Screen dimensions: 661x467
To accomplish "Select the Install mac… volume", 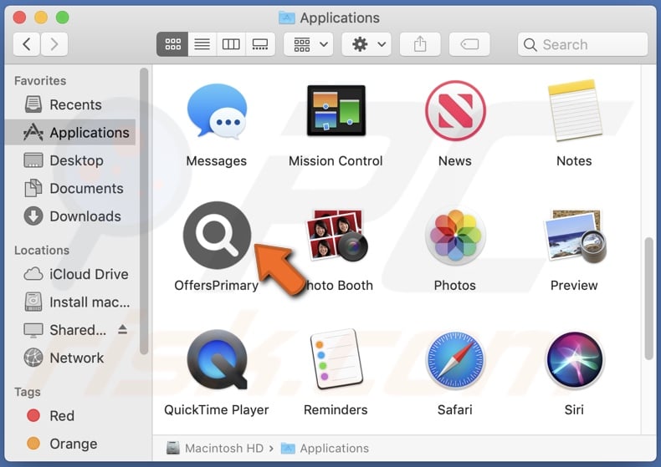I will pyautogui.click(x=70, y=302).
